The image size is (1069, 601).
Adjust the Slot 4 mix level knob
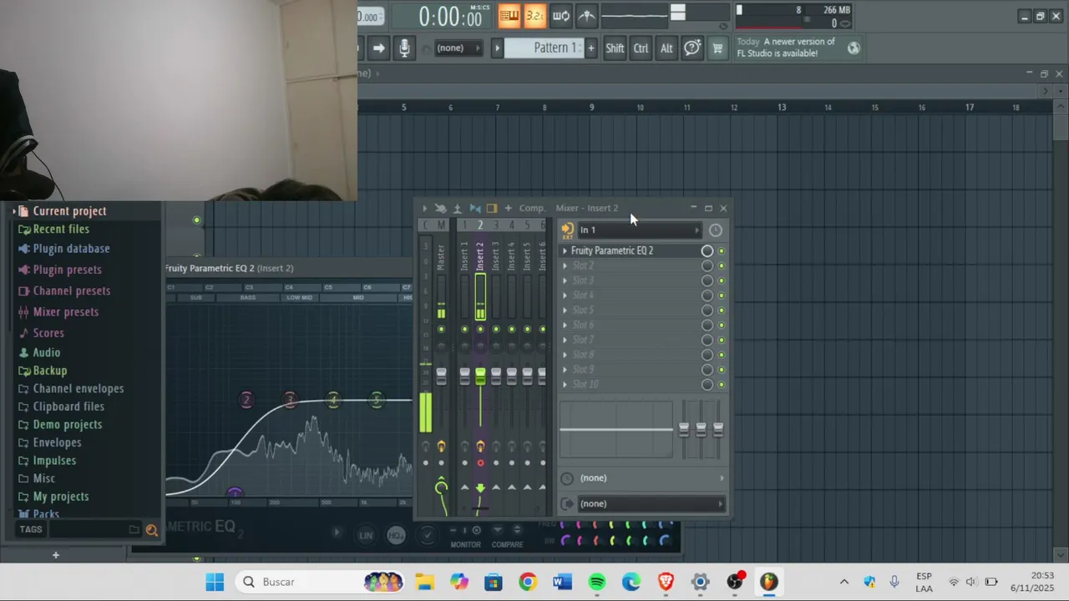click(707, 295)
